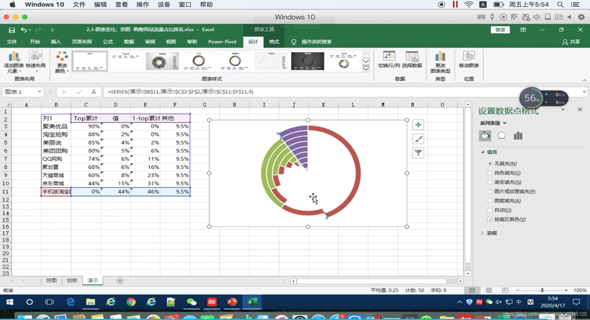Click the formula bar SERIES formula

pyautogui.click(x=181, y=92)
